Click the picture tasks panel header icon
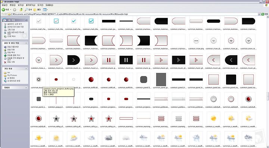This screenshot has height=148, width=269. [x=4, y=19]
